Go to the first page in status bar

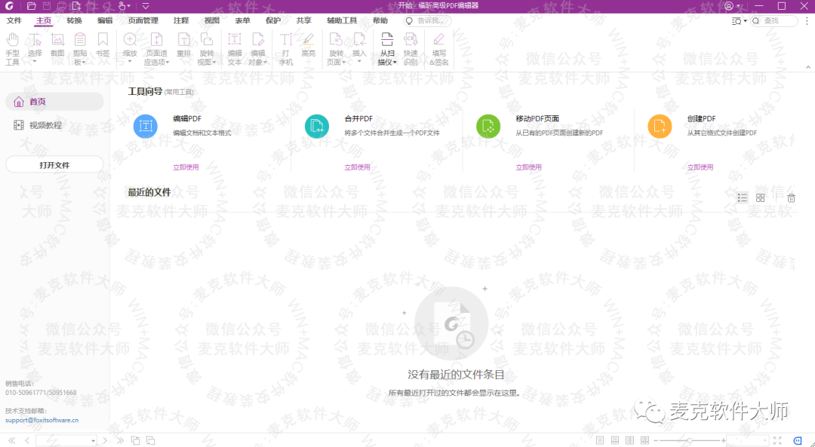pyautogui.click(x=12, y=440)
